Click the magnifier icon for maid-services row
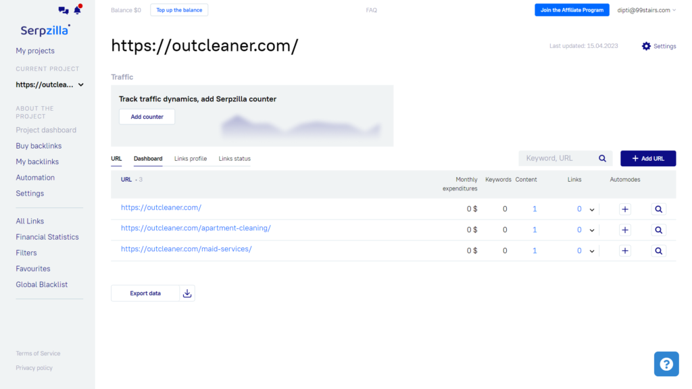Screen dimensions: 692x389 pyautogui.click(x=658, y=251)
